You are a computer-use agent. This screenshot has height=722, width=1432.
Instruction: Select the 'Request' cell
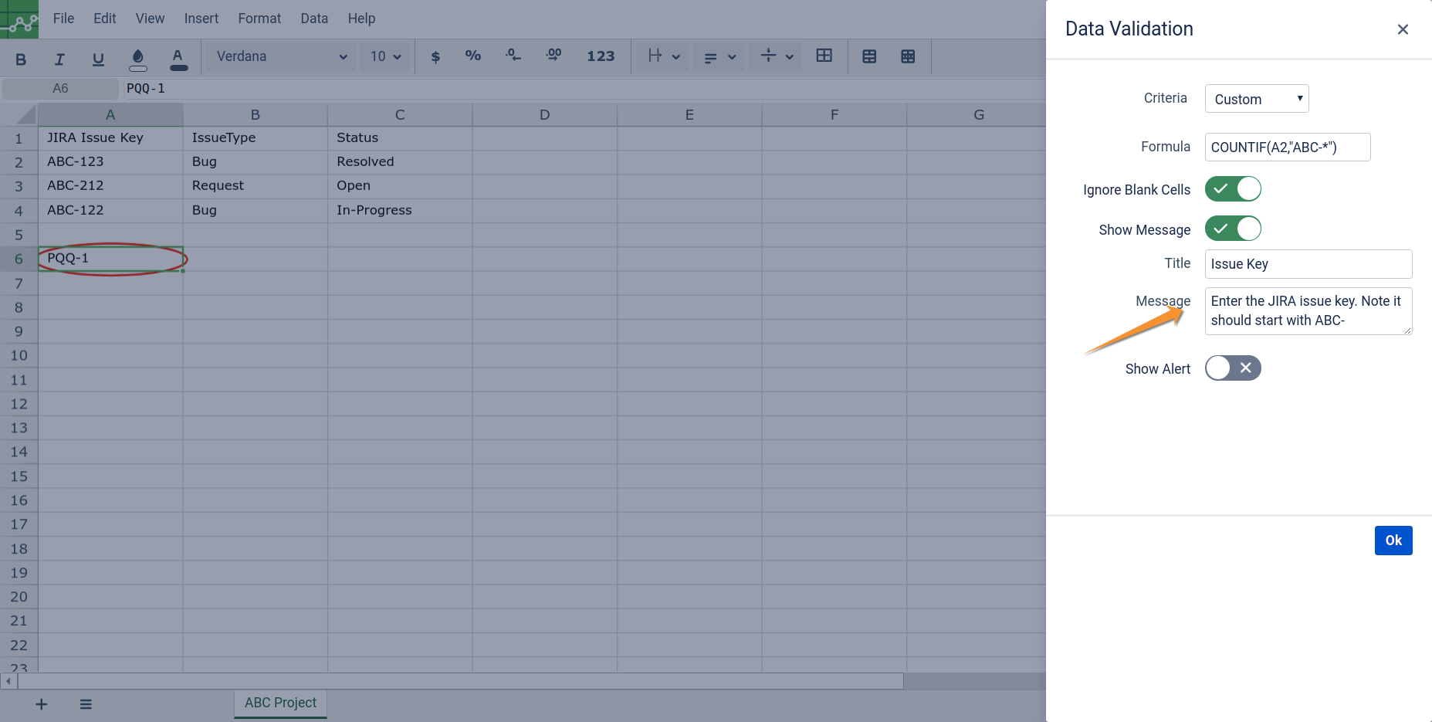click(x=256, y=186)
